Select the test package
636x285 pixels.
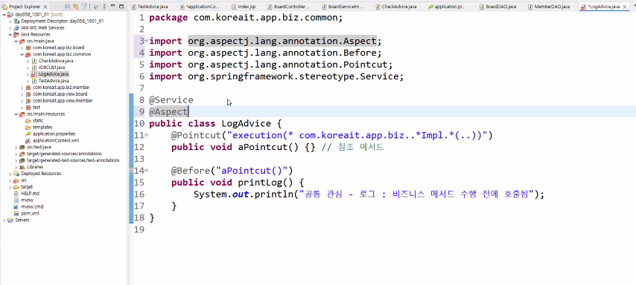click(x=36, y=108)
